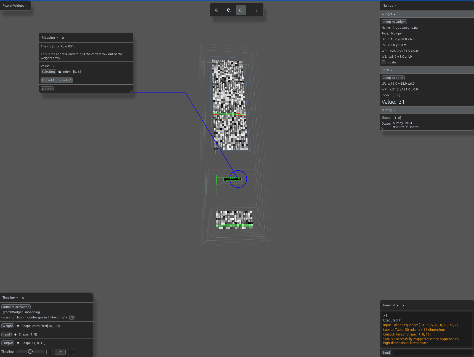Close the Mapping panel
The height and width of the screenshot is (357, 474).
coord(63,38)
